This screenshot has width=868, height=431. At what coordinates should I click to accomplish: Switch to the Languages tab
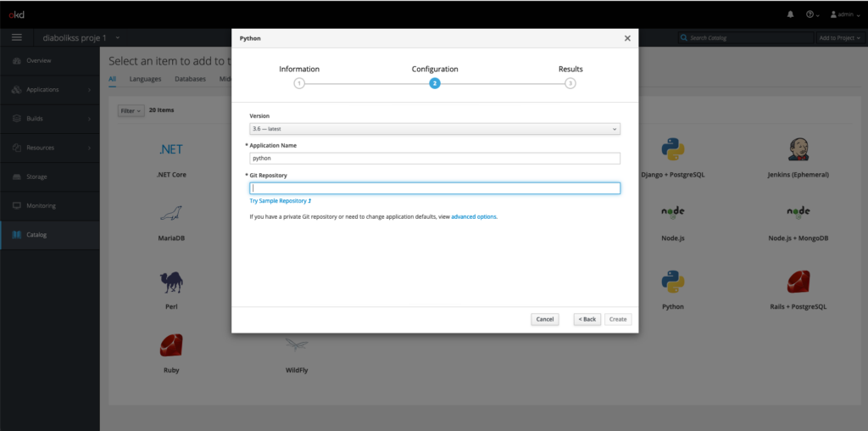point(145,79)
